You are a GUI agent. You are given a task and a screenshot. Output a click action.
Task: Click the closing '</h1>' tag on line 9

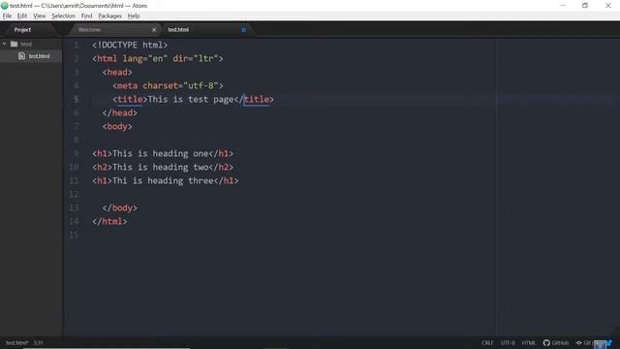tap(221, 153)
